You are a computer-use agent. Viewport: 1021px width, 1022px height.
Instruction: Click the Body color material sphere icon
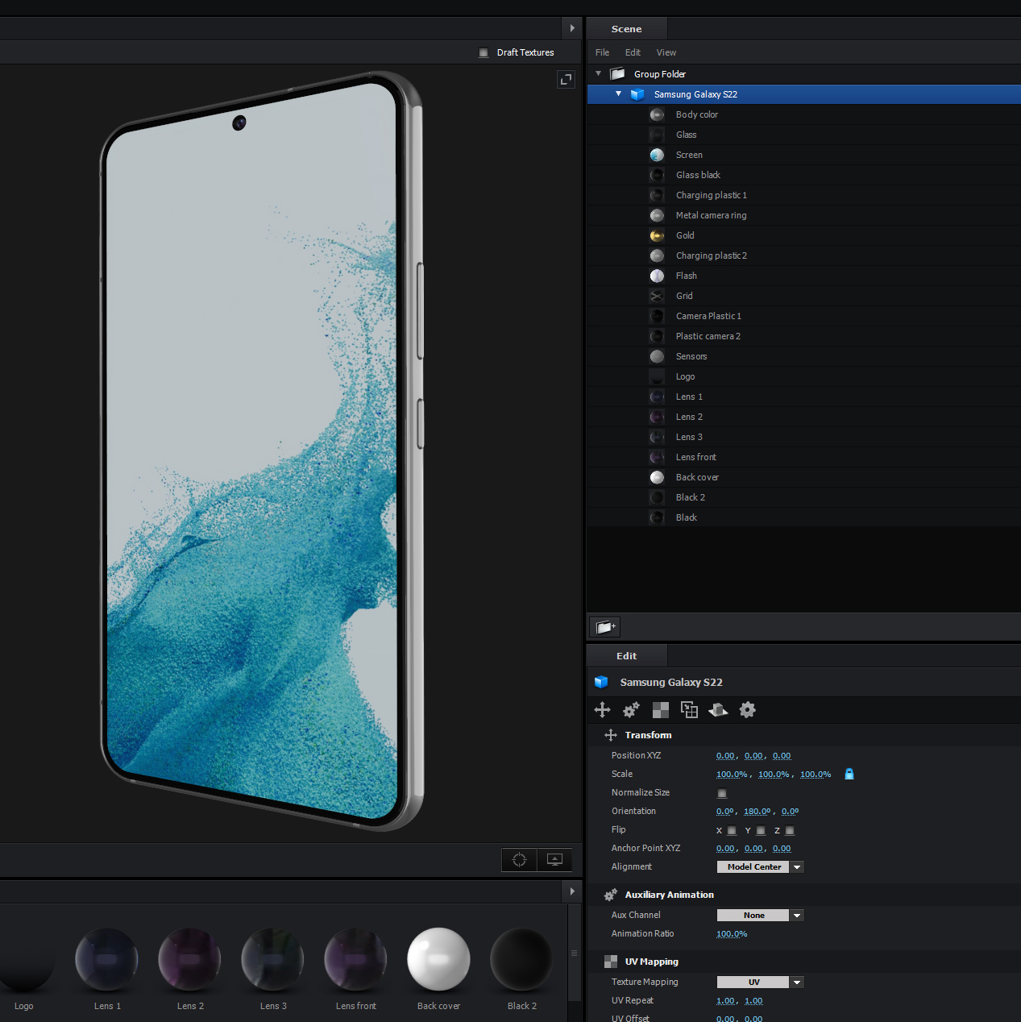(658, 114)
